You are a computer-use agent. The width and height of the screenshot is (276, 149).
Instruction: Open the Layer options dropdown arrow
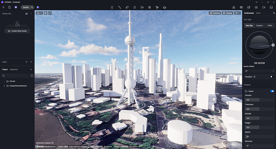point(31,62)
